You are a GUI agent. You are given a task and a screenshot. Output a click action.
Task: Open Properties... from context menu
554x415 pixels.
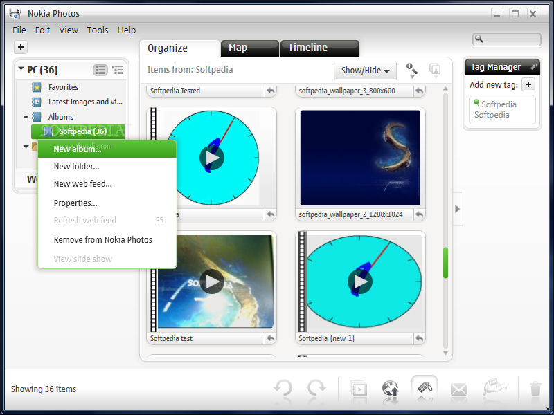(x=107, y=203)
